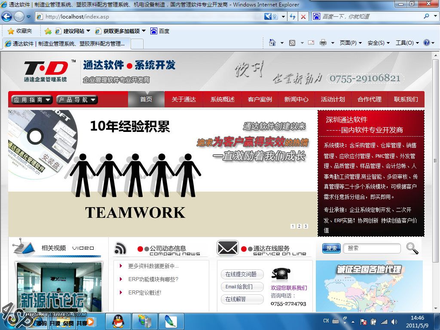This screenshot has width=440, height=330.
Task: Expand the 应用指南 dropdown
Action: pos(32,100)
